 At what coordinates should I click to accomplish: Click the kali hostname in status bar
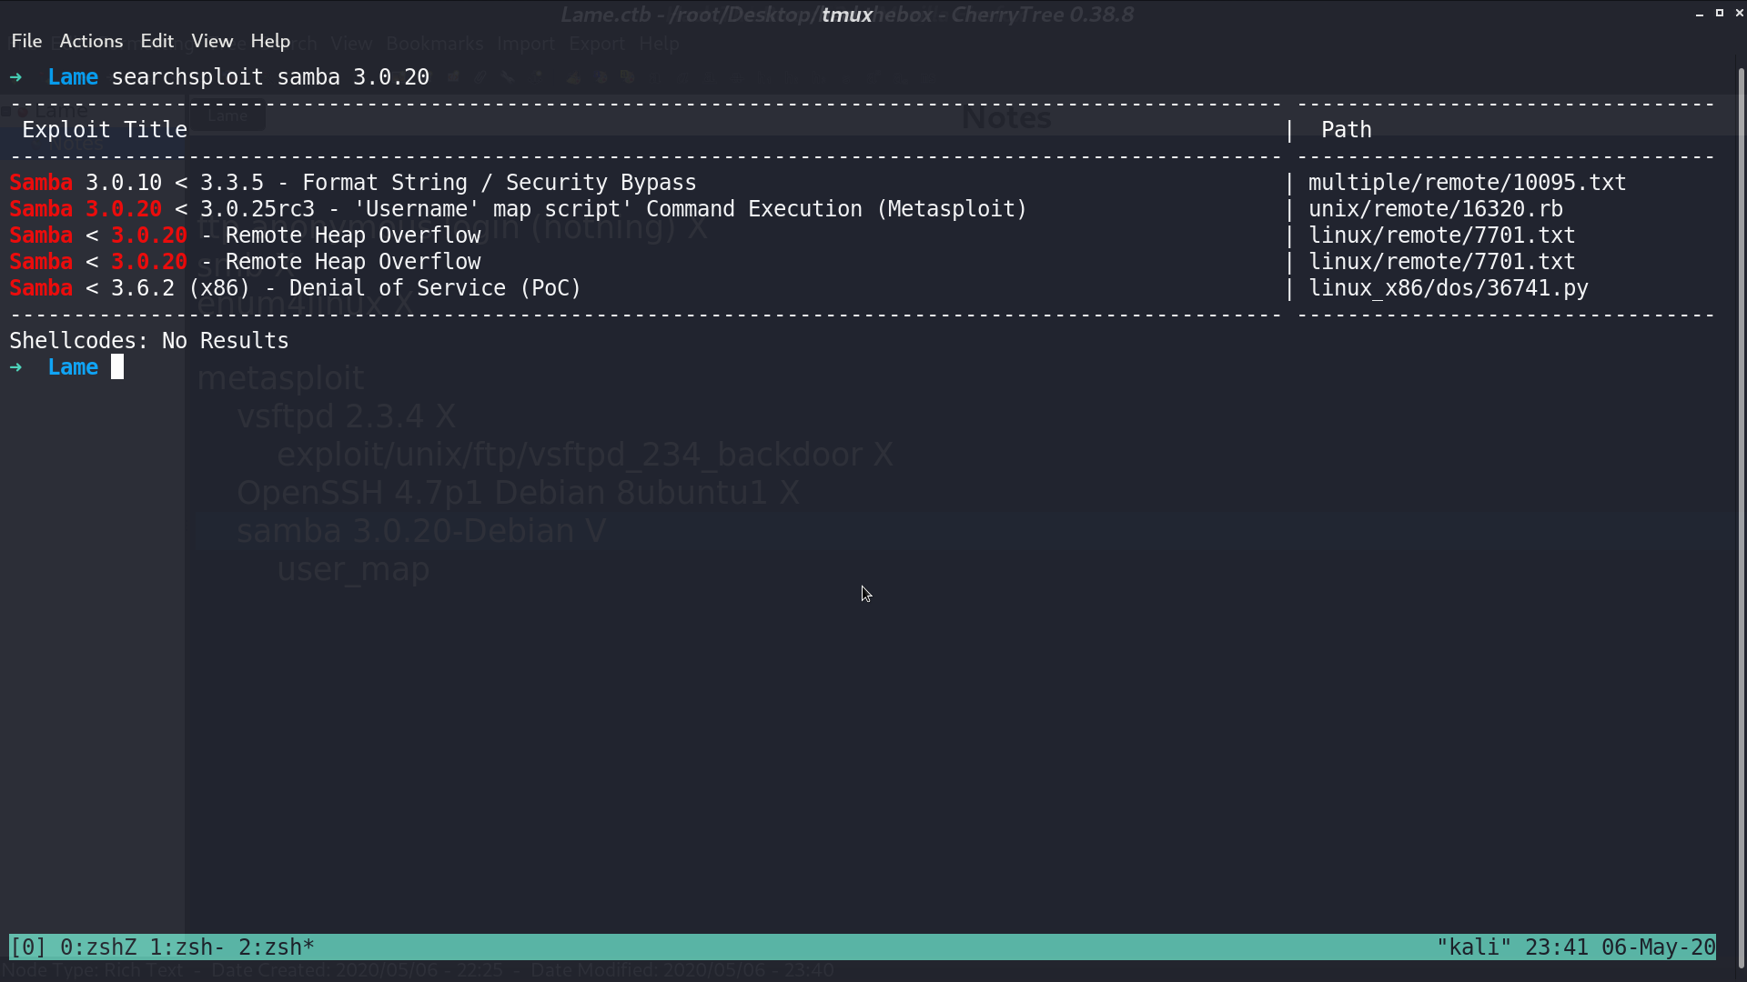[x=1474, y=947]
